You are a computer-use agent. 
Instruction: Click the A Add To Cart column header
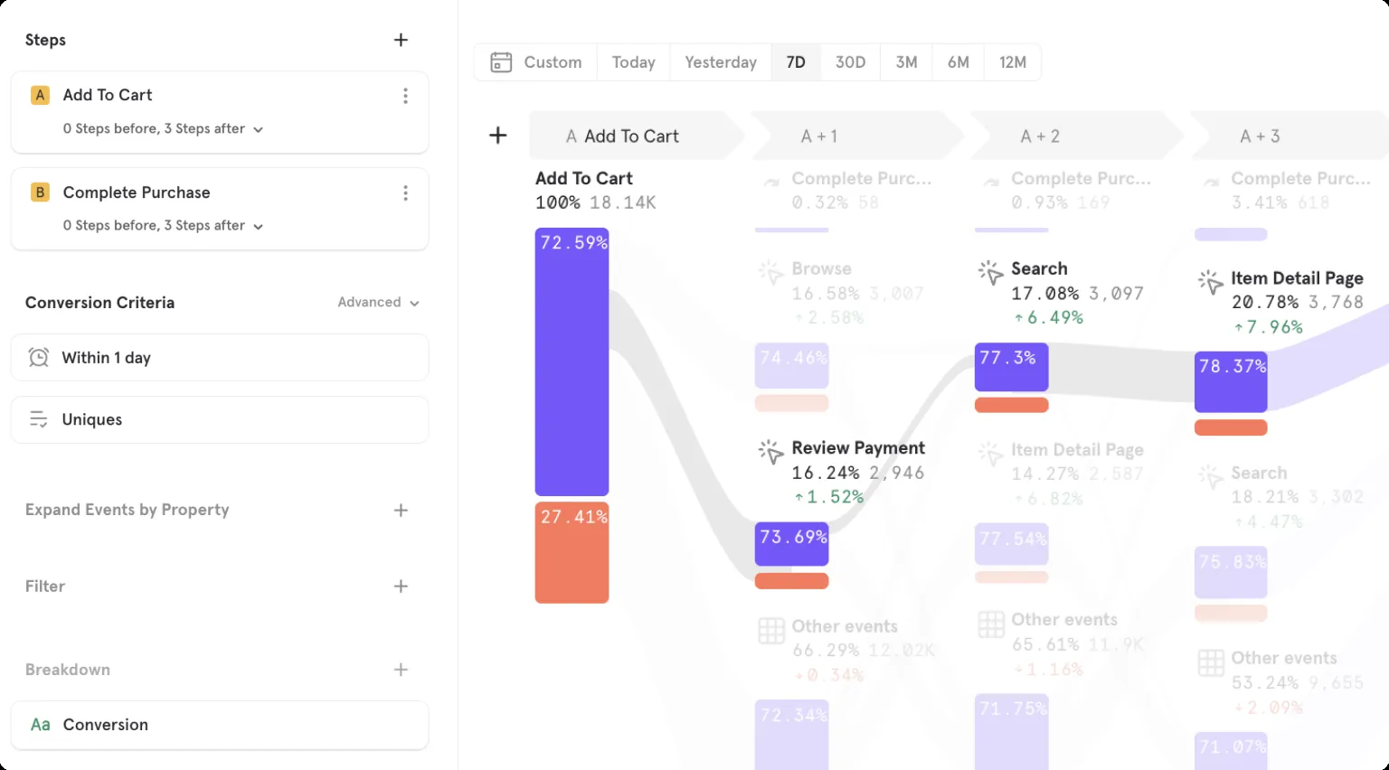pyautogui.click(x=637, y=136)
